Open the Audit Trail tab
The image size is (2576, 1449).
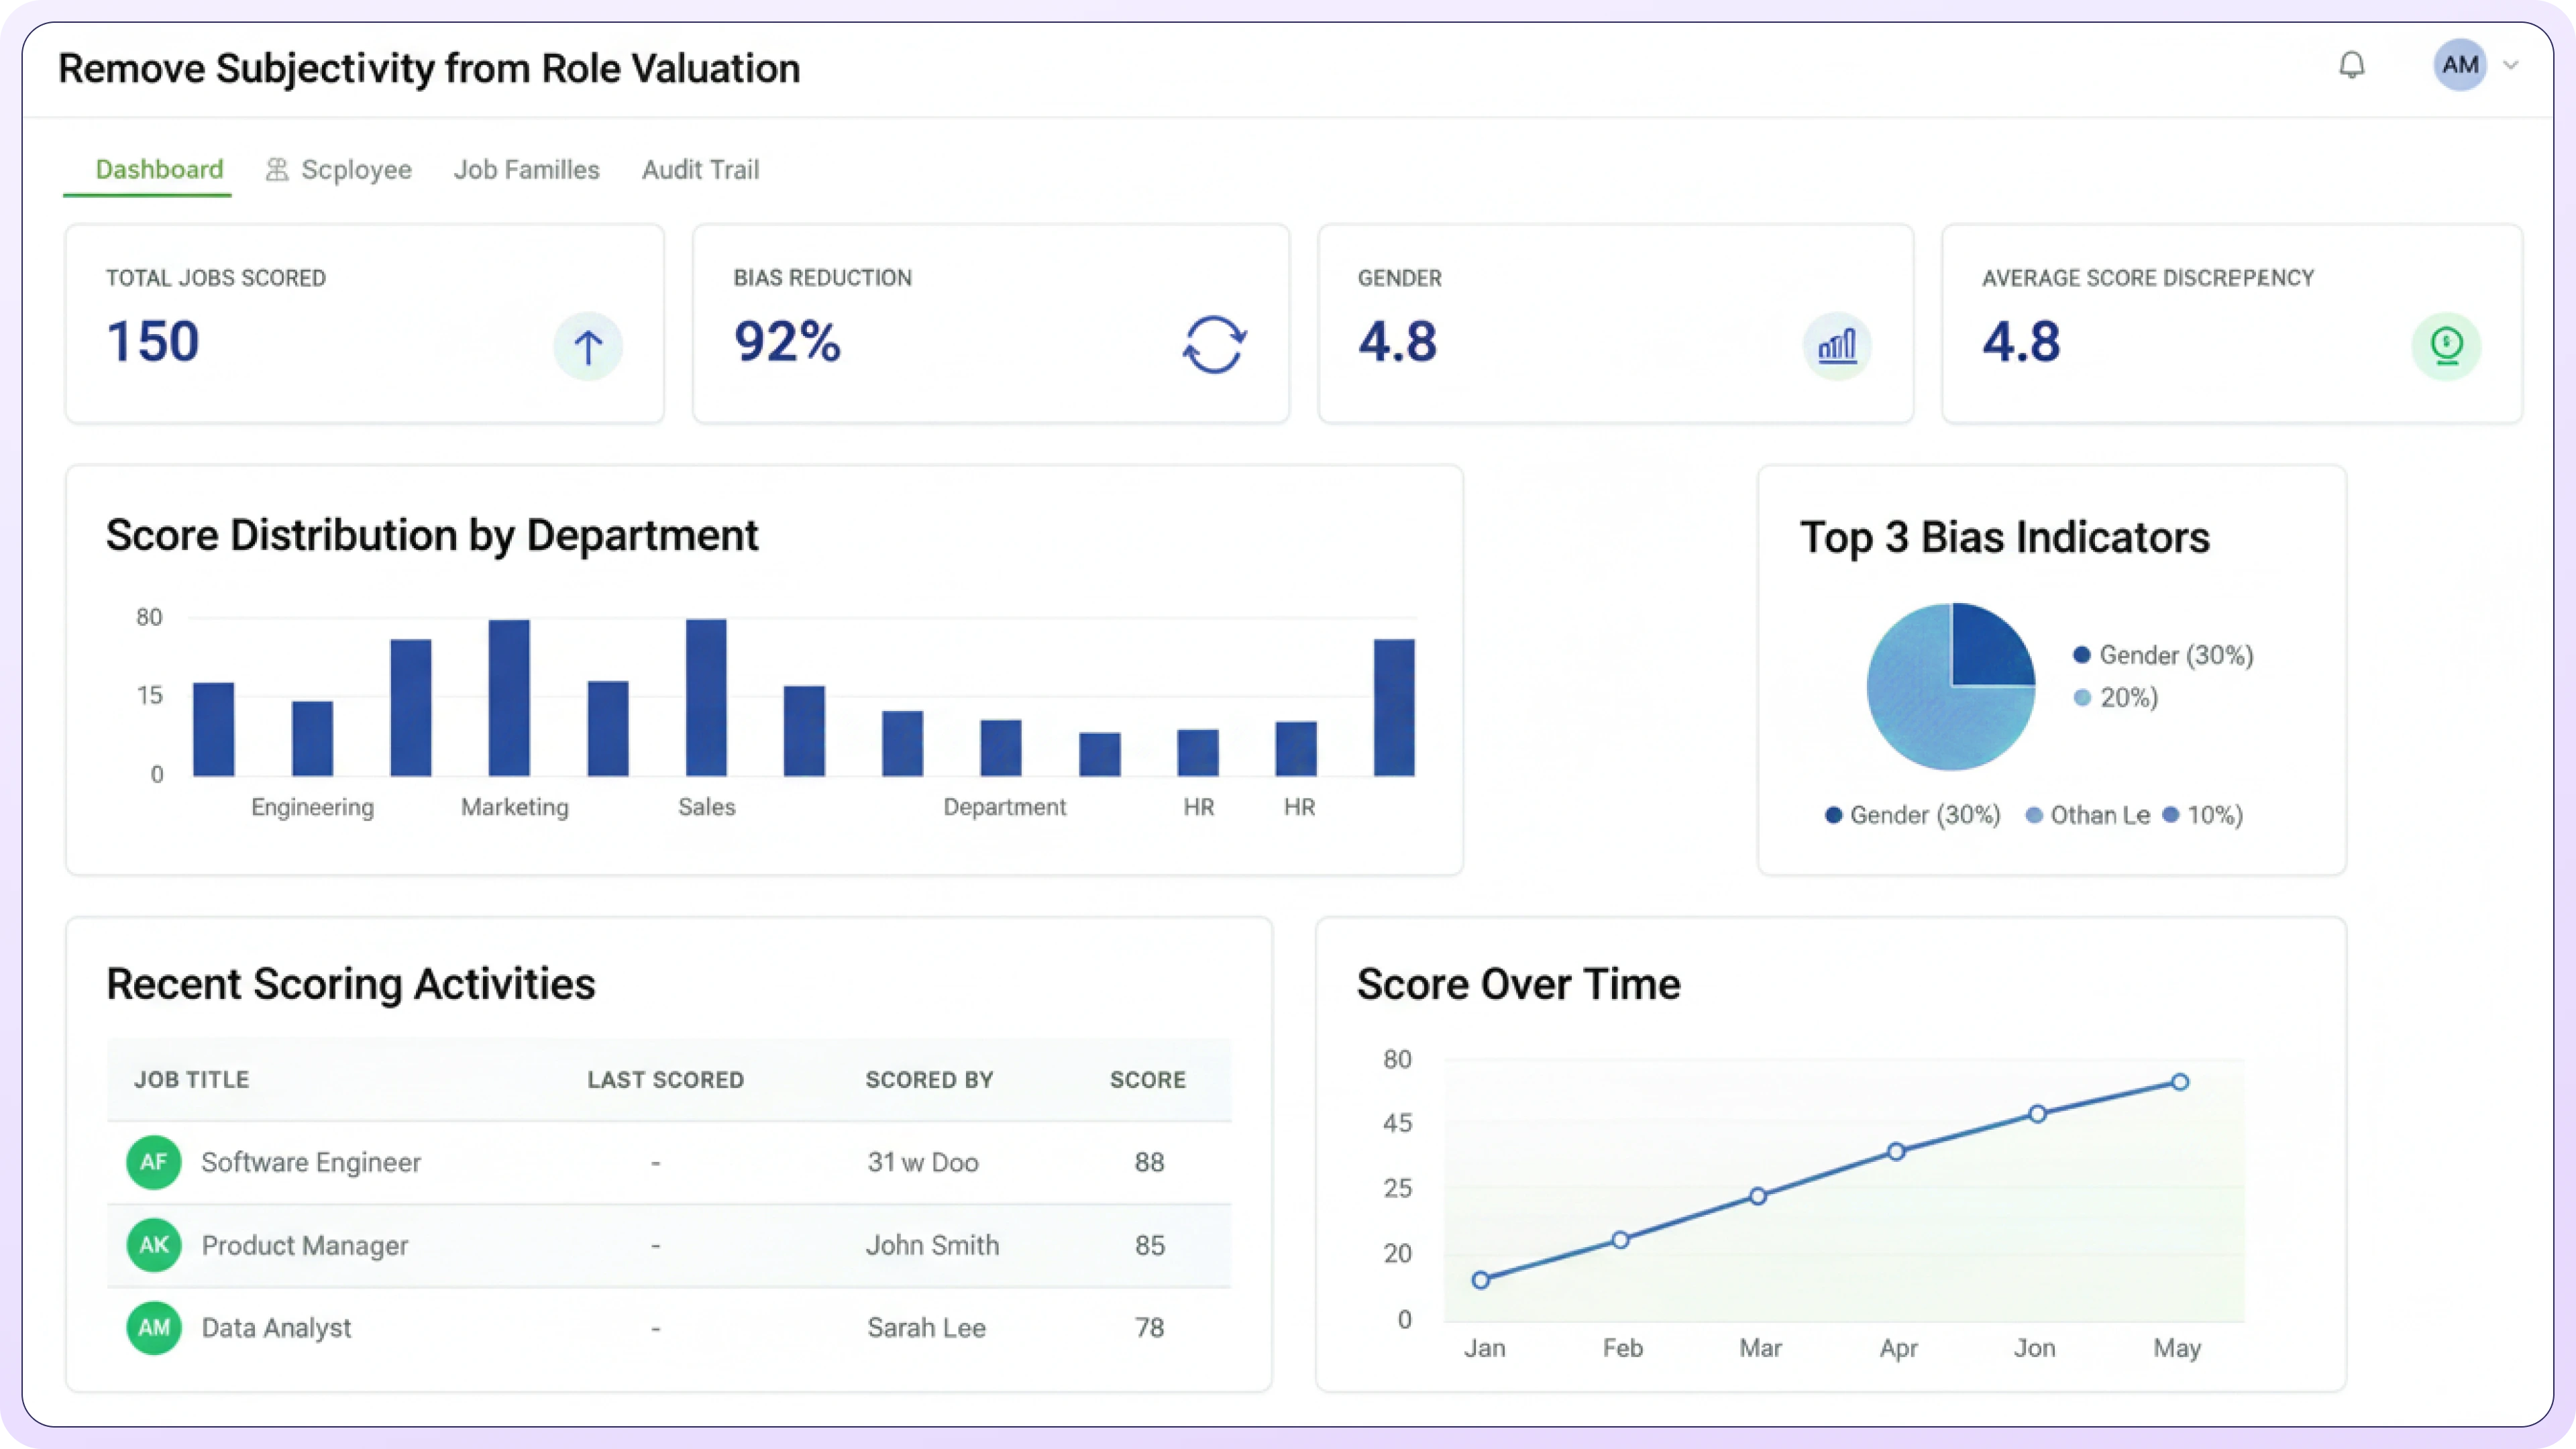point(700,170)
